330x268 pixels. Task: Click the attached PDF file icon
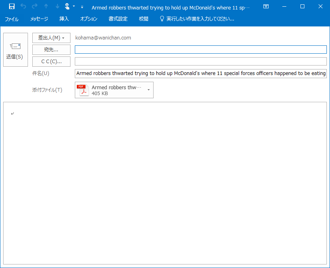(x=83, y=90)
